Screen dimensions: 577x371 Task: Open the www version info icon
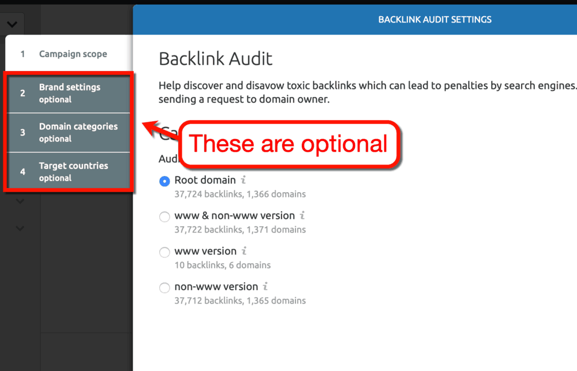[243, 251]
